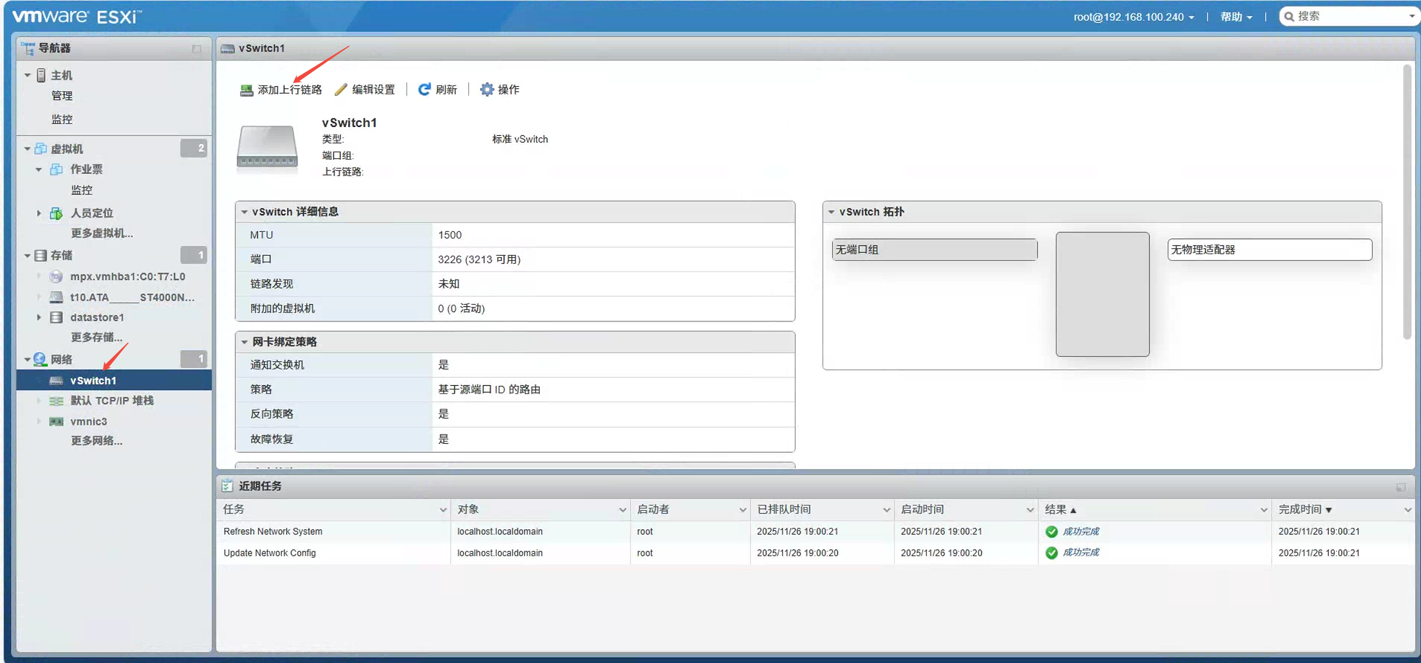This screenshot has width=1421, height=663.
Task: Click the Add uplink (添加上行链路) icon
Action: point(246,90)
